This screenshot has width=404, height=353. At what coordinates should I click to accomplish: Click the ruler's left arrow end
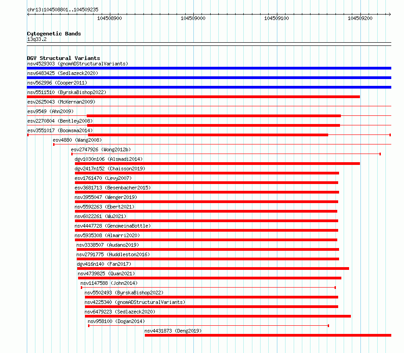pos(28,15)
